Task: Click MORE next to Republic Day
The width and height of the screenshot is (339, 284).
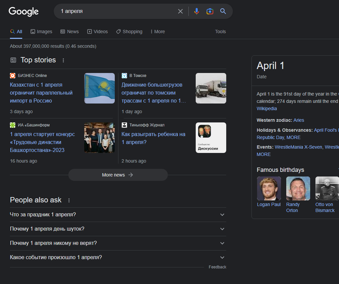Action: [x=293, y=138]
